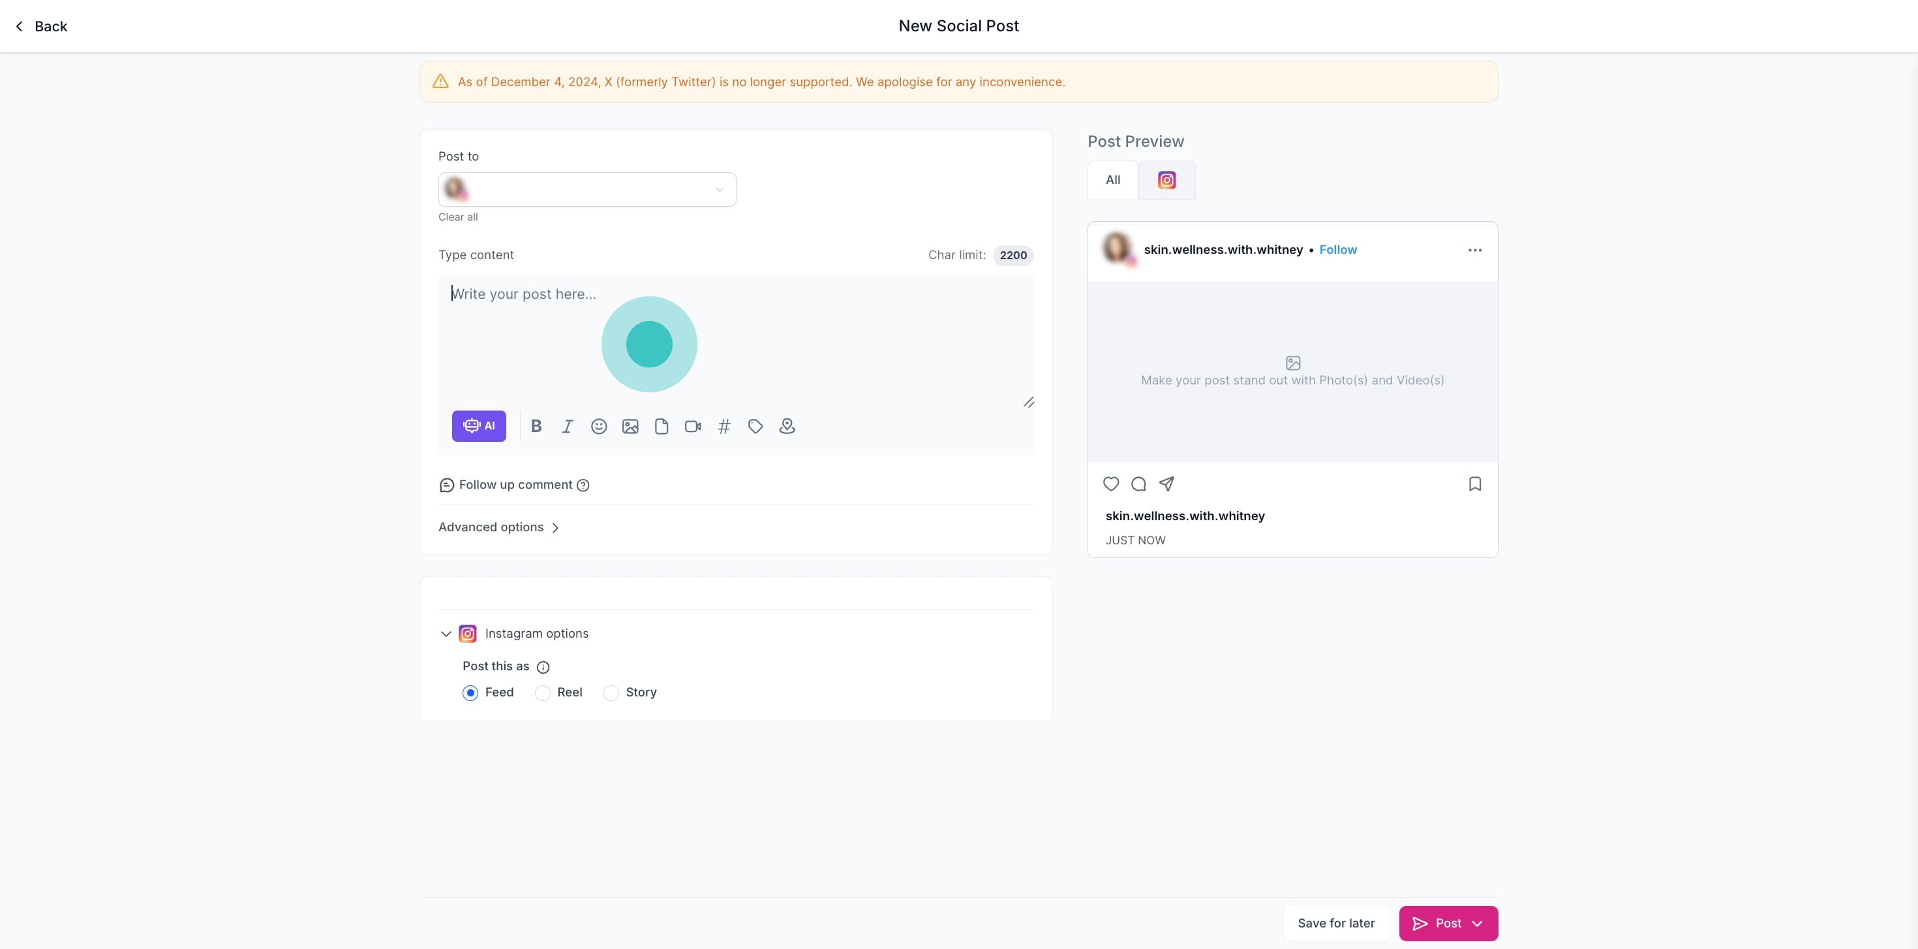1918x949 pixels.
Task: Expand Advanced options
Action: pyautogui.click(x=498, y=527)
